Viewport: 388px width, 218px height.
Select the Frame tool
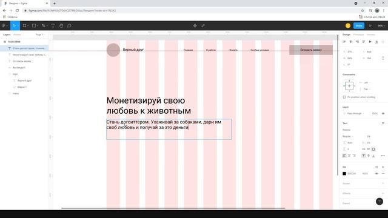click(x=24, y=25)
